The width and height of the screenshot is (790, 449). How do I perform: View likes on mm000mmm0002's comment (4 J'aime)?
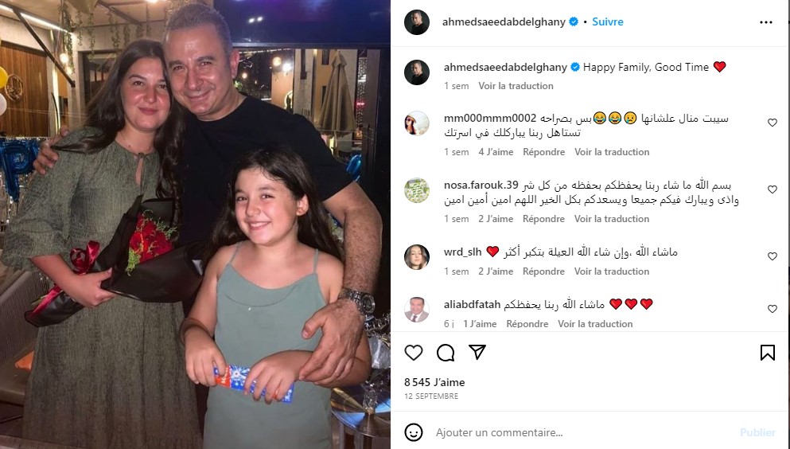(x=496, y=152)
